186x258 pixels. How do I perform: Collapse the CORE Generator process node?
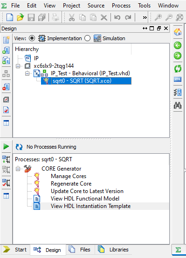pyautogui.click(x=18, y=169)
